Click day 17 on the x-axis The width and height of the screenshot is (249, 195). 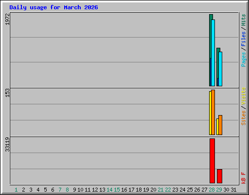pos(131,190)
